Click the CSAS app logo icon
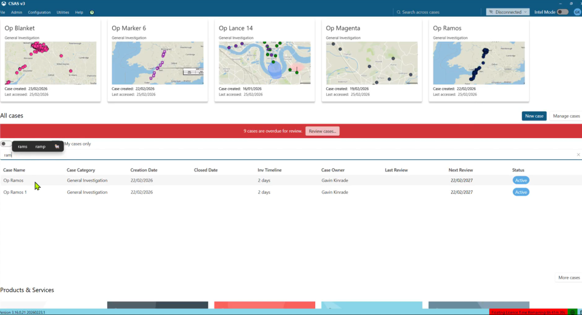Screen dimensions: 582x315 [x=4, y=4]
